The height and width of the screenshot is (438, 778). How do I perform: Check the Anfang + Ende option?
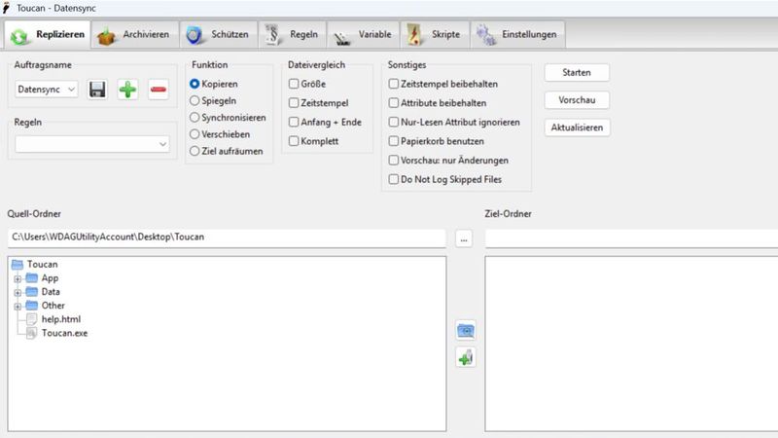294,123
